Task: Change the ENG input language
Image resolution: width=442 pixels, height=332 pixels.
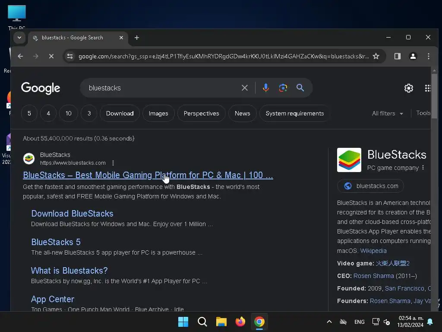Action: coord(360,322)
